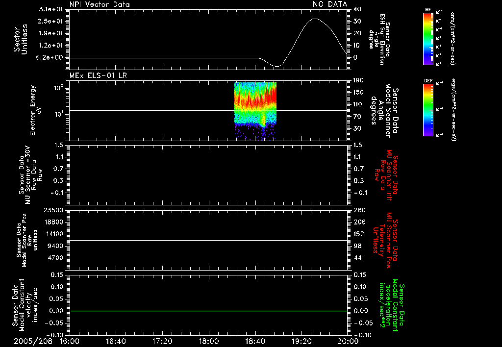502x347 pixels.
Task: Click the 4700 scanner position axis value
Action: click(x=55, y=258)
